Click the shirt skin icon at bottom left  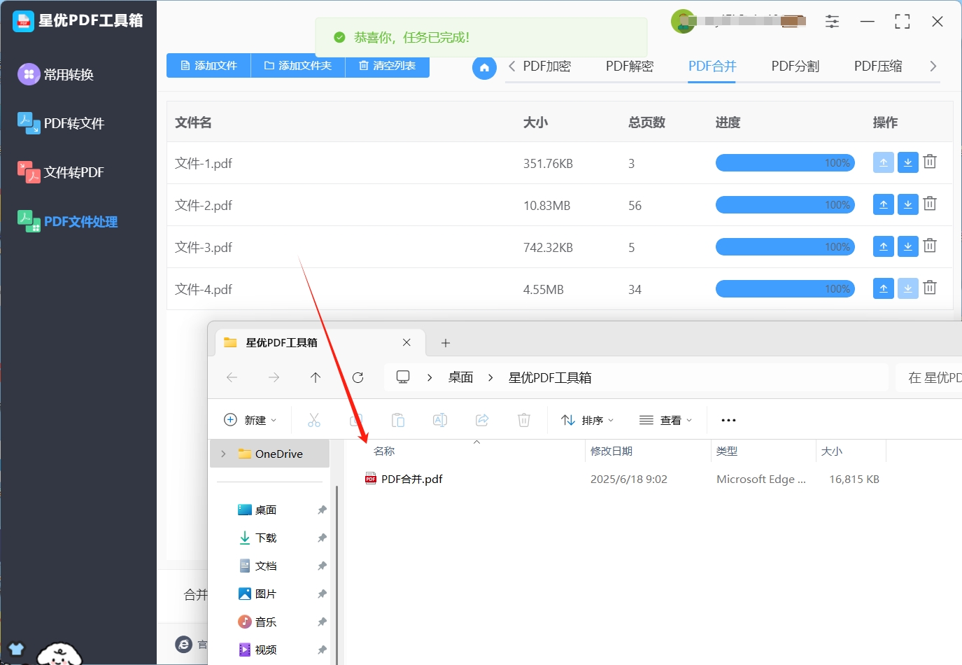coord(16,648)
